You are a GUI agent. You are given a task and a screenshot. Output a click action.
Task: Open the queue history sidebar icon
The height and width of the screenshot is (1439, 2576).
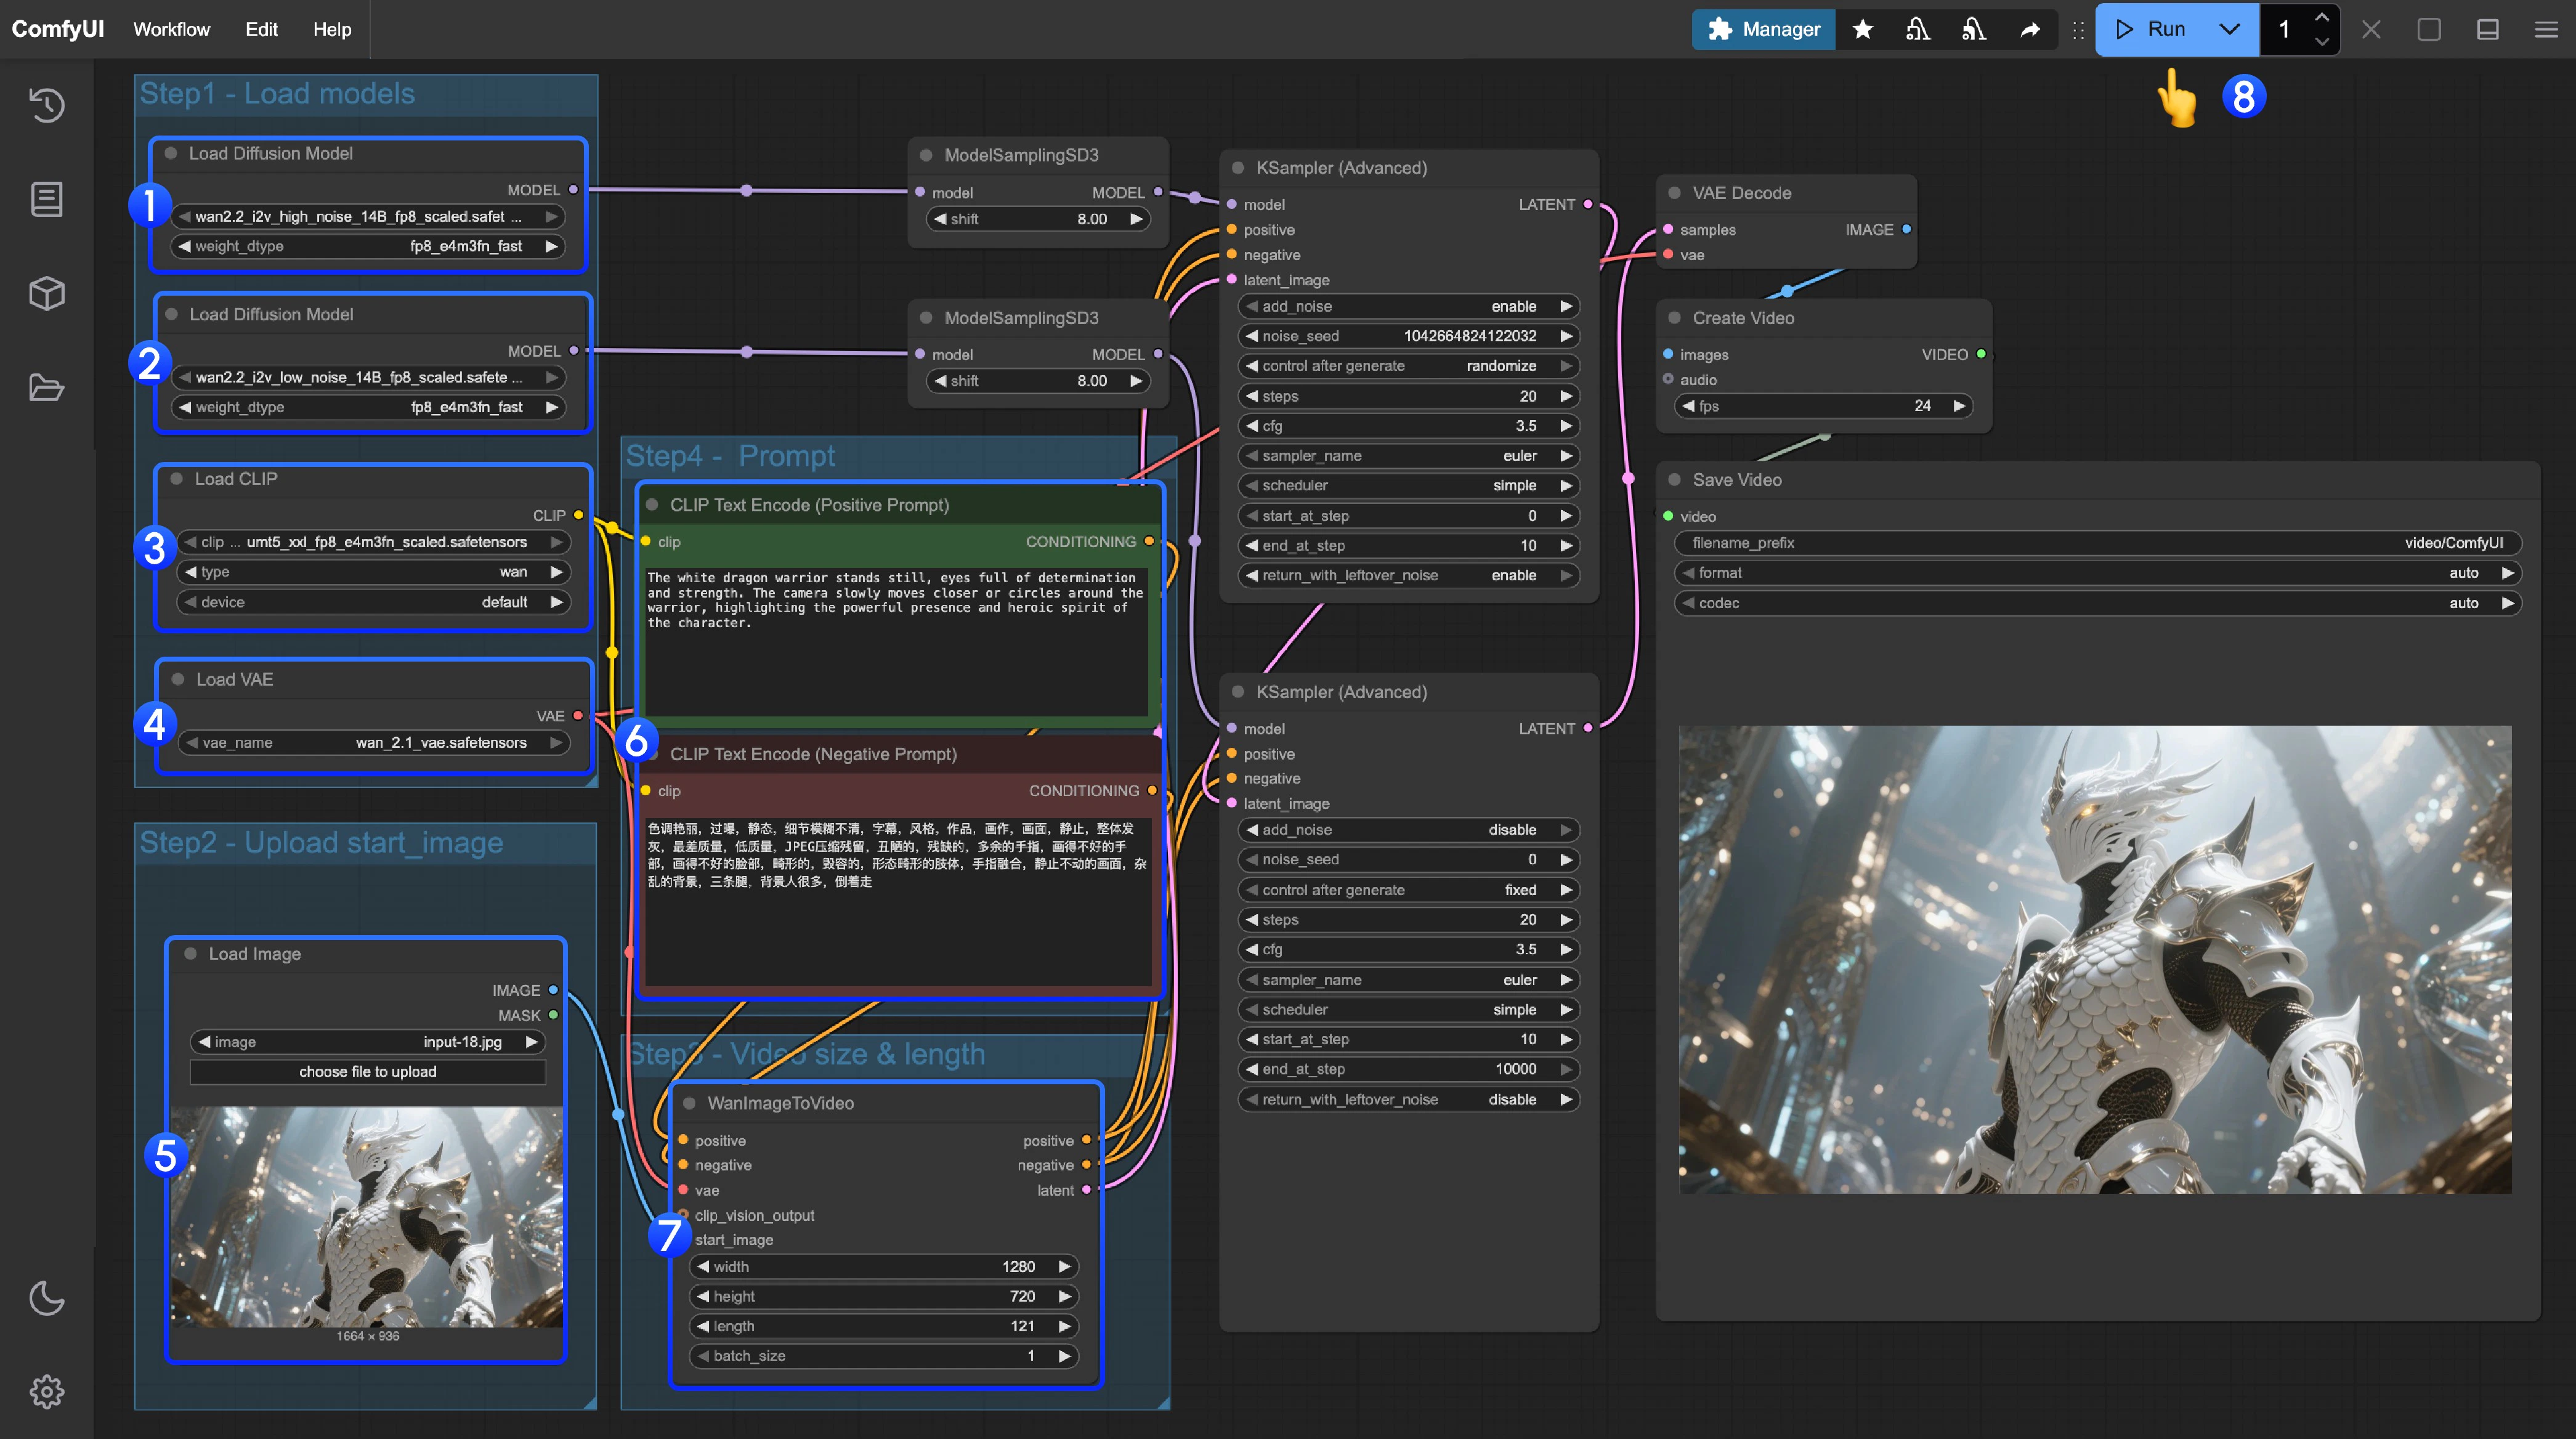point(46,105)
